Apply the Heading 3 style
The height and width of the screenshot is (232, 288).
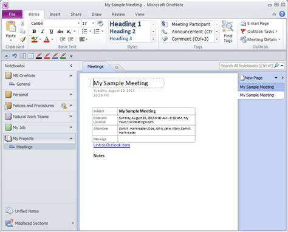pos(120,38)
